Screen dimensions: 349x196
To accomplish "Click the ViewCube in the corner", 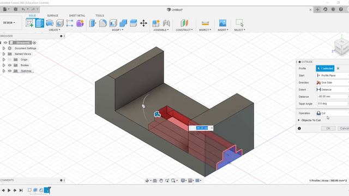I will tap(341, 47).
